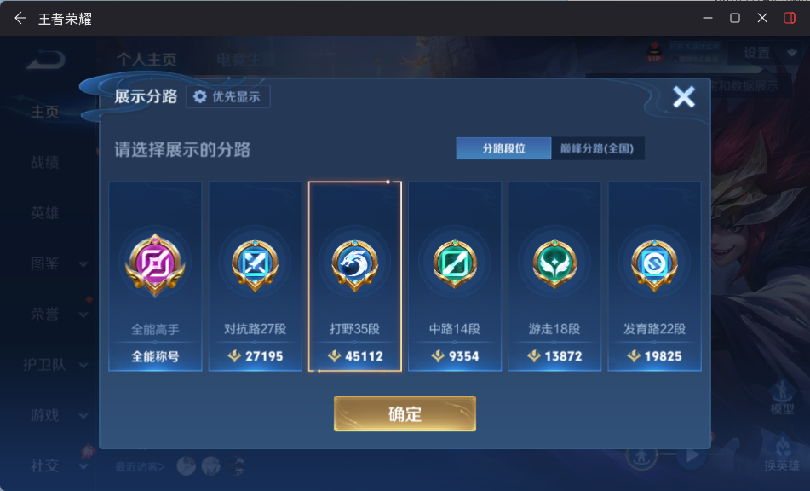810x491 pixels.
Task: Go back with the app's back arrow
Action: point(20,19)
